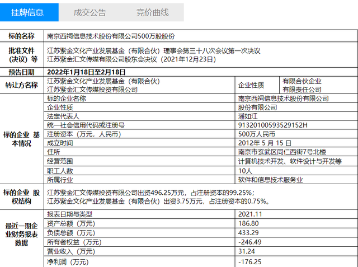Click the 经营范围 label
Viewport: 358px width, 267px height.
point(60,161)
